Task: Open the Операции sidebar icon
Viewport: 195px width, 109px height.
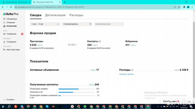Action: click(4, 23)
